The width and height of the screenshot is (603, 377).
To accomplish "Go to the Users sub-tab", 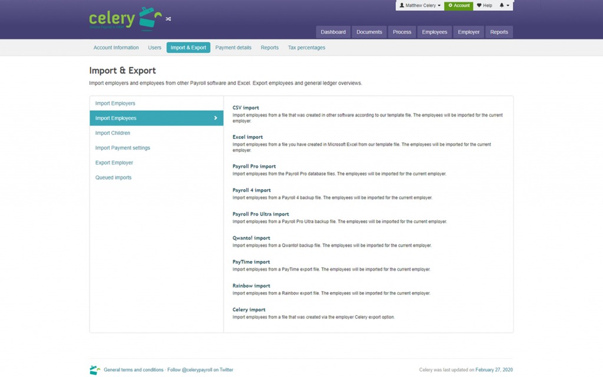I will [155, 48].
